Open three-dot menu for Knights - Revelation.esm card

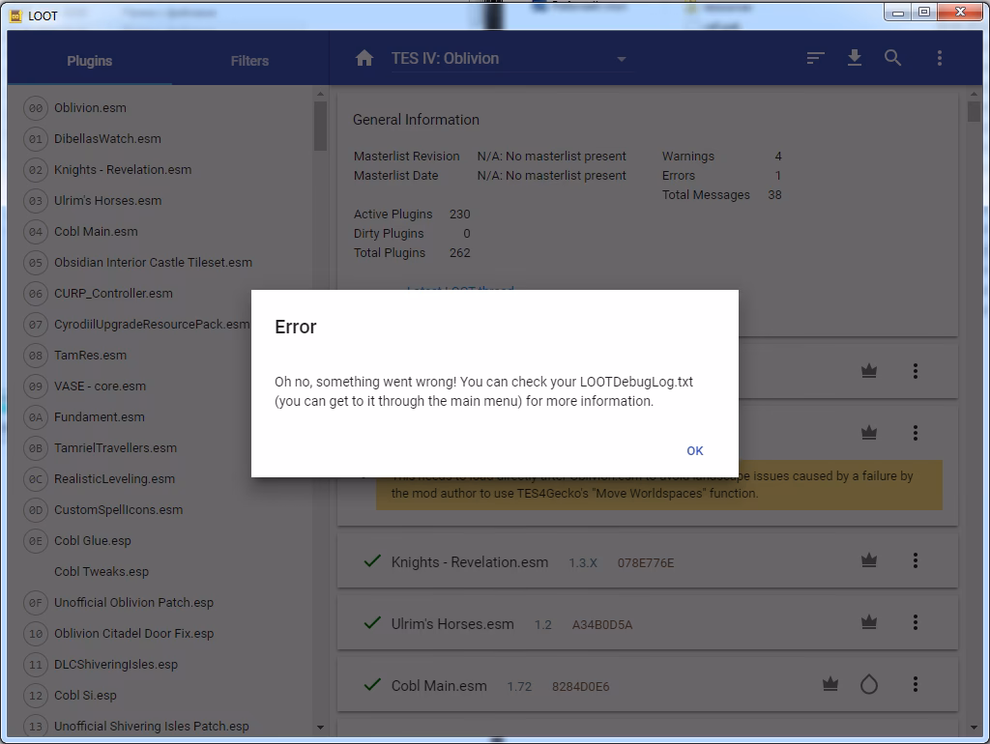click(x=915, y=560)
